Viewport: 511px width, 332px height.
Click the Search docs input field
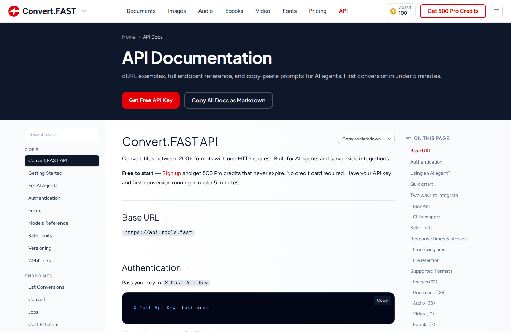[62, 135]
